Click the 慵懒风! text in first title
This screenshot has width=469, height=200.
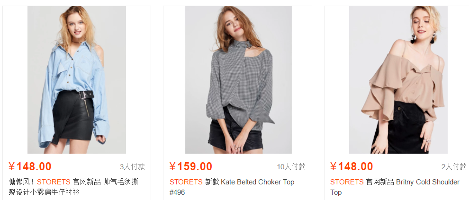point(21,182)
